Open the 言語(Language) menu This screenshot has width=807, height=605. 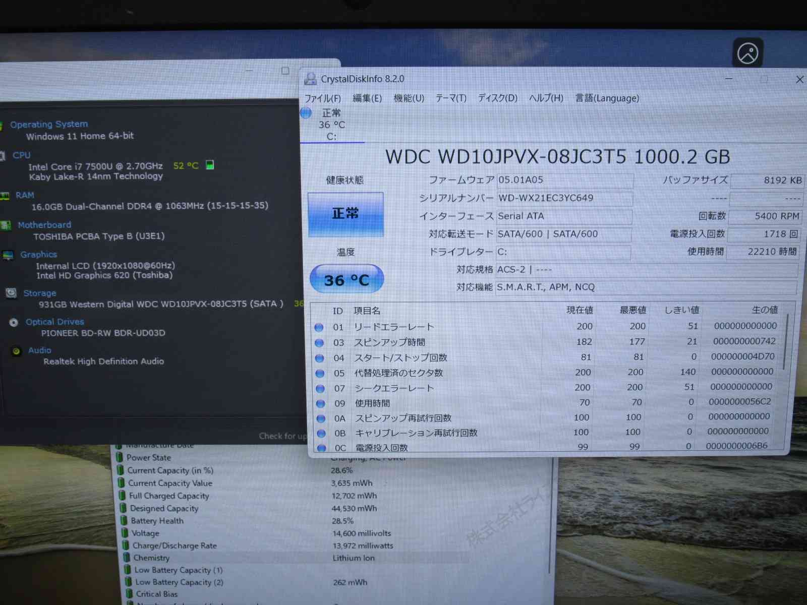point(607,98)
